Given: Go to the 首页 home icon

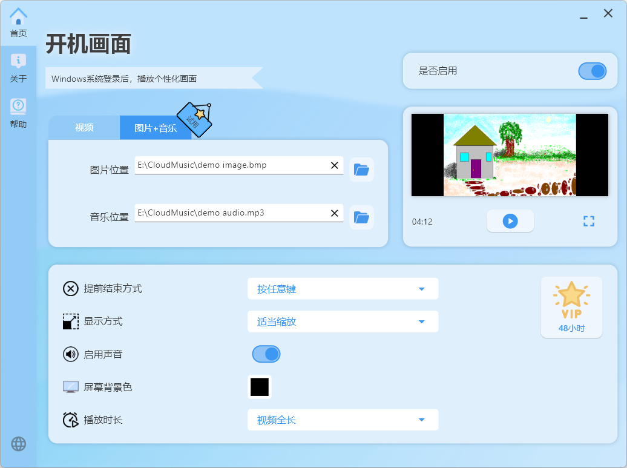Looking at the screenshot, I should coord(18,22).
